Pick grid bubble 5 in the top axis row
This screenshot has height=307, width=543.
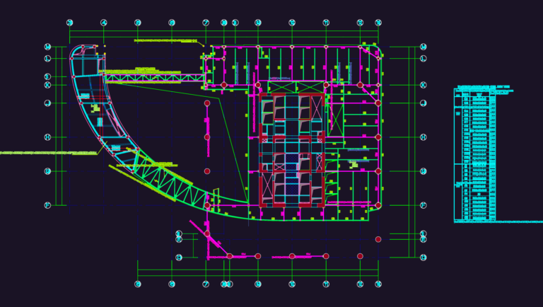coord(137,23)
